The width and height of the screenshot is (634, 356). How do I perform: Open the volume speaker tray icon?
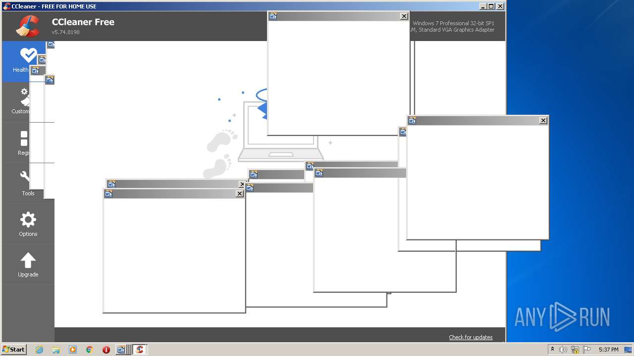pyautogui.click(x=563, y=350)
